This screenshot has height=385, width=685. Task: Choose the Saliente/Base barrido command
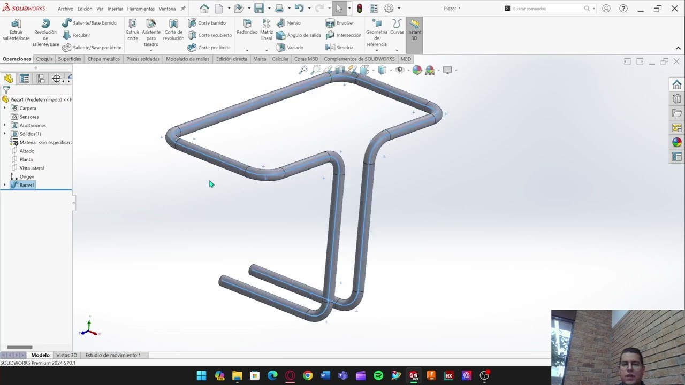pos(89,23)
